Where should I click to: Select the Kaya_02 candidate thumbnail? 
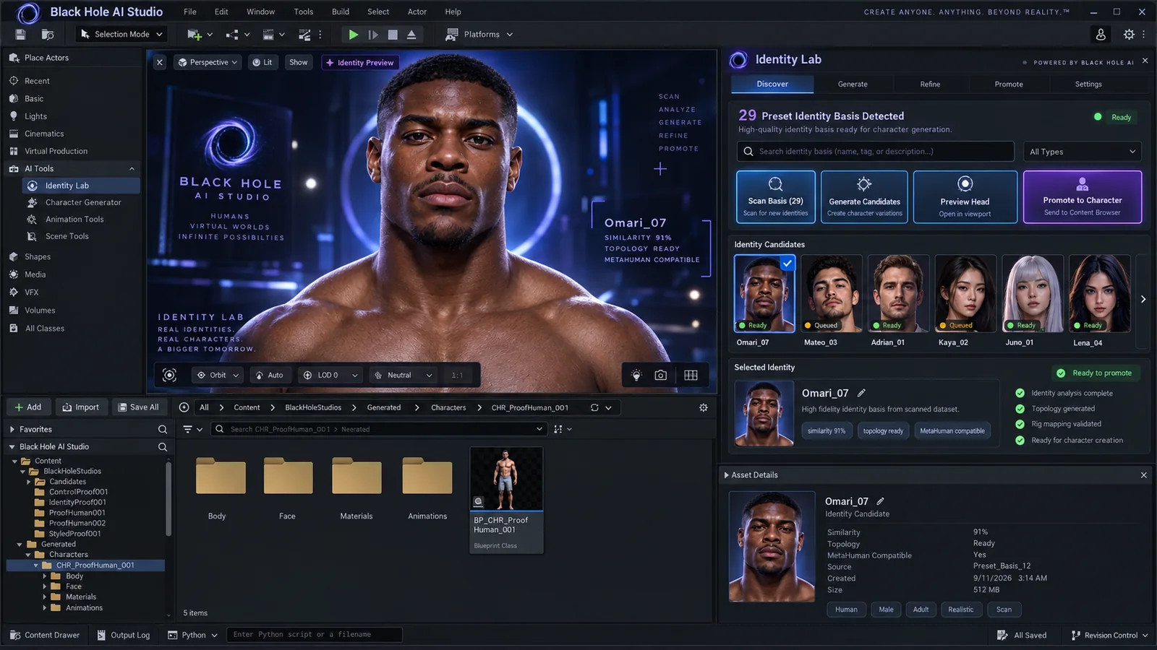(965, 294)
